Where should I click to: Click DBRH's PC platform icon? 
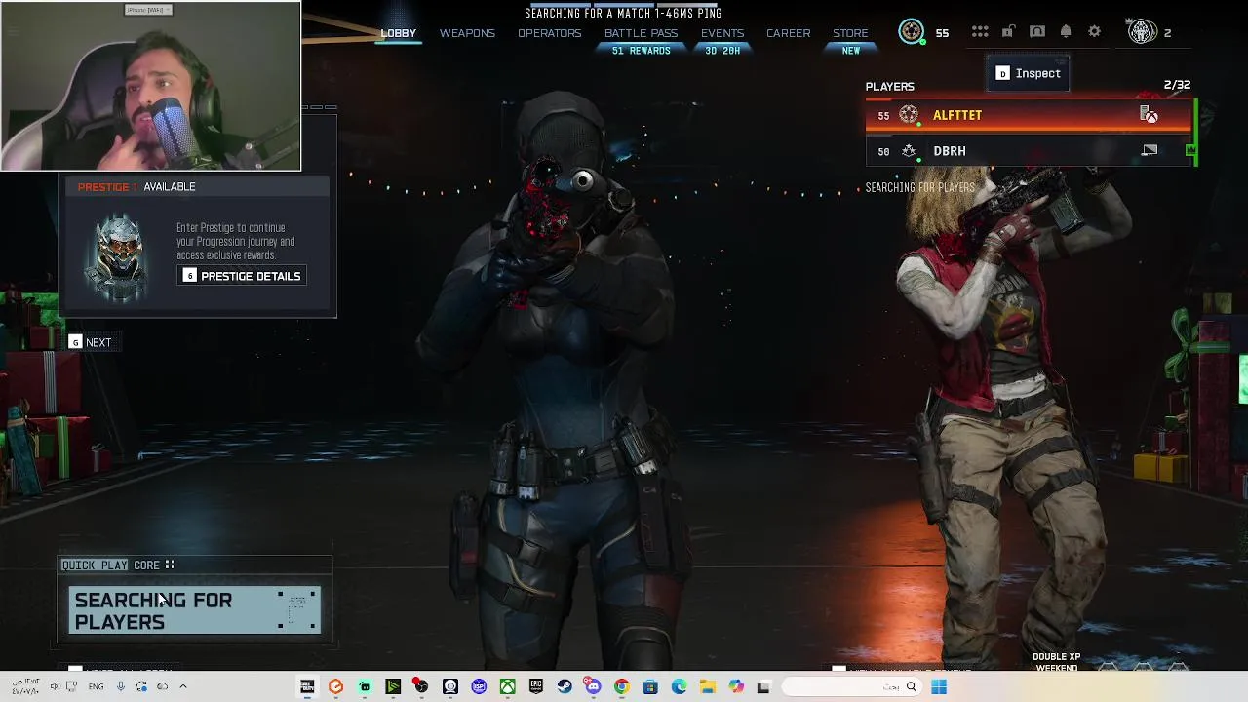1150,150
